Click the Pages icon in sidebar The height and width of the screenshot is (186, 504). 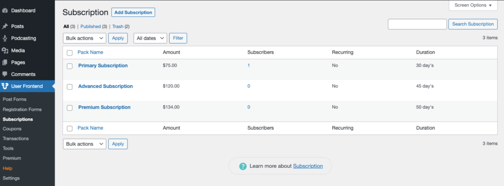[x=5, y=62]
